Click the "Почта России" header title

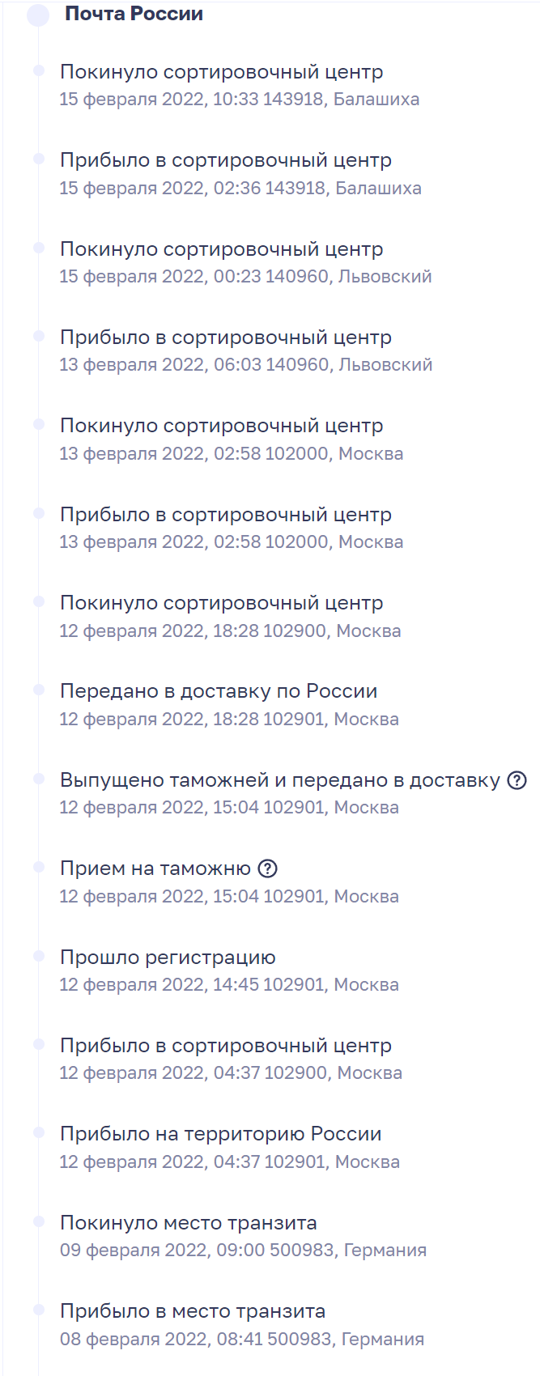click(134, 14)
